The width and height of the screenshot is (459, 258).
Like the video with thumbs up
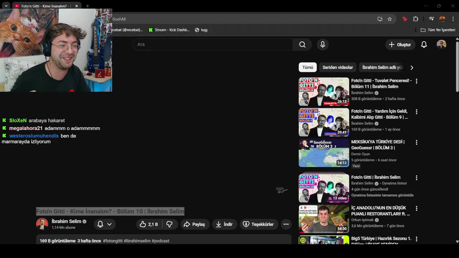[x=148, y=224]
